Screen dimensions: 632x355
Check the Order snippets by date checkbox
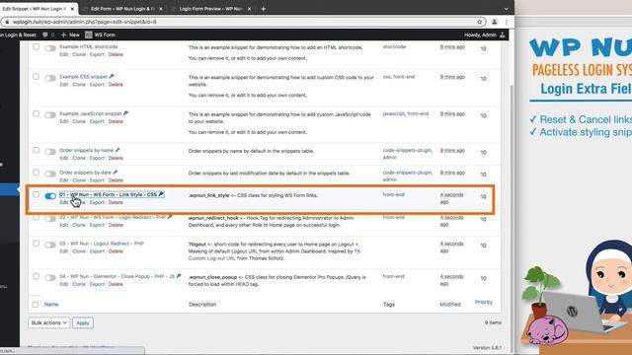pyautogui.click(x=36, y=173)
